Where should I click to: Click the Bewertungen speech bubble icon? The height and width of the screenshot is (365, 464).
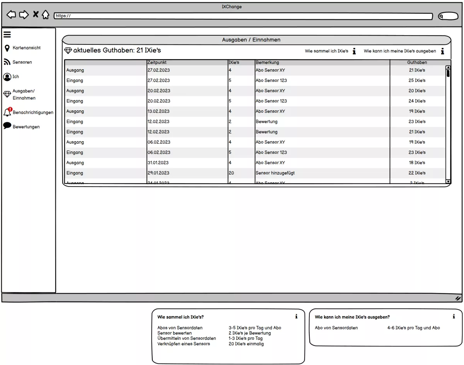point(7,126)
